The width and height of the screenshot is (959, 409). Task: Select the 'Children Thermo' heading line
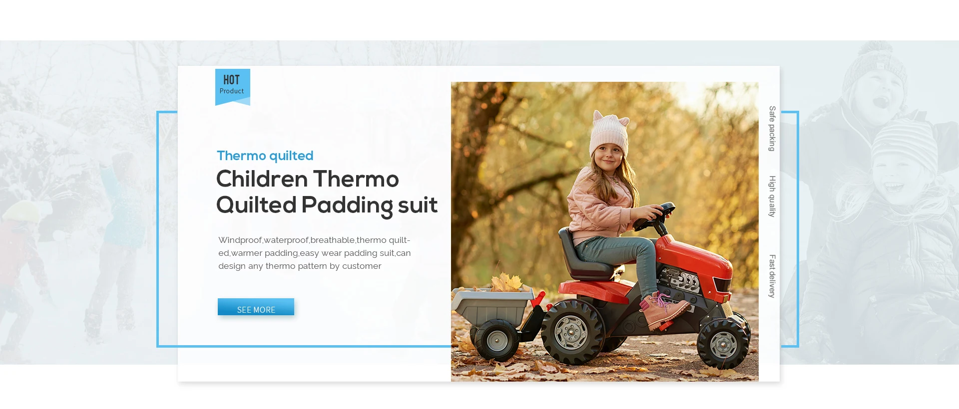[x=308, y=179]
